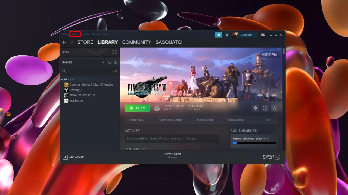348x195 pixels.
Task: Switch to Big Picture mode icon
Action: [x=263, y=35]
